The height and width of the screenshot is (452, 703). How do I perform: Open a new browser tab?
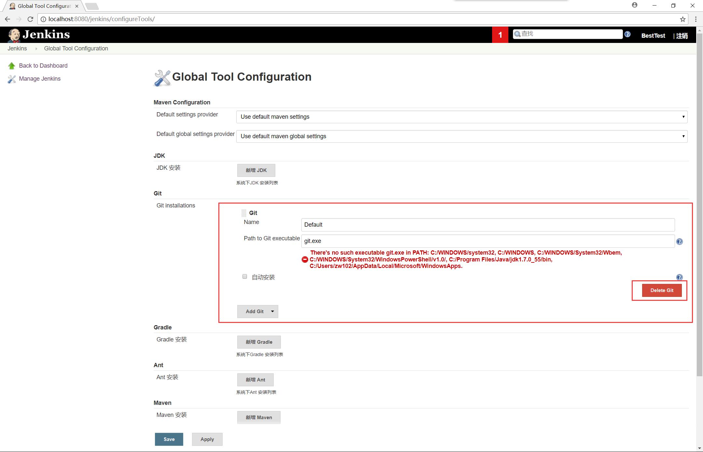point(92,6)
